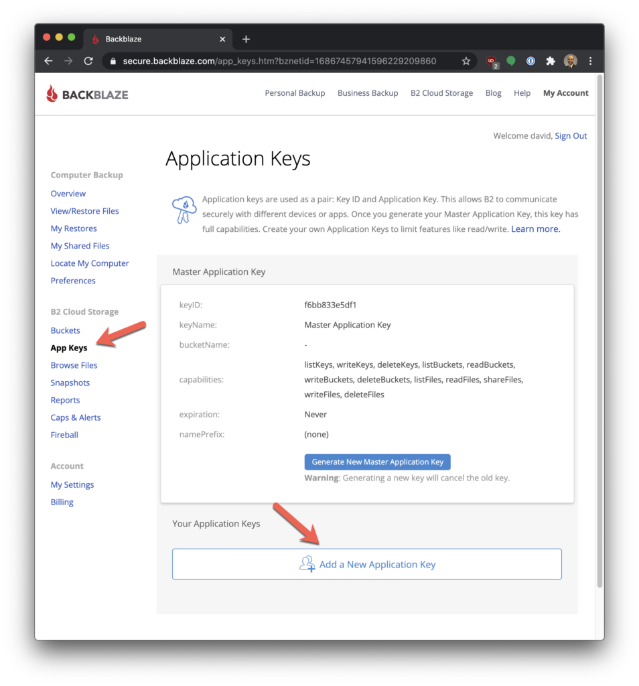Screen dimensions: 639x686
Task: Click the Backblaze flame logo
Action: coord(52,94)
